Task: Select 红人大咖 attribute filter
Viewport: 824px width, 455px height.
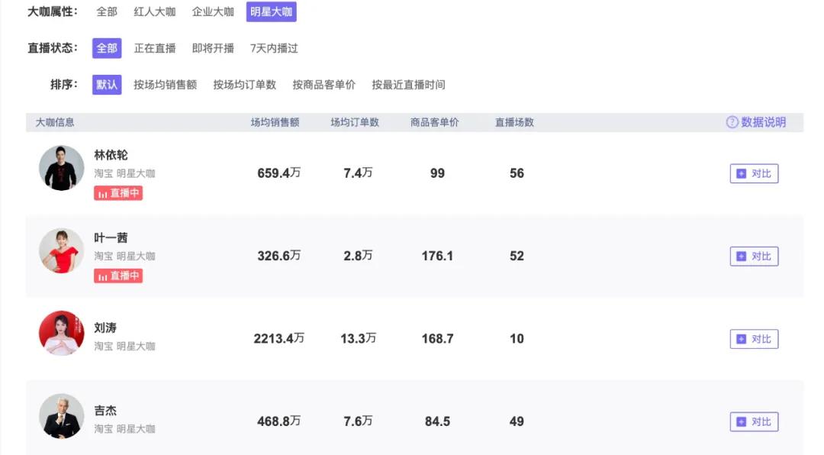Action: tap(155, 12)
